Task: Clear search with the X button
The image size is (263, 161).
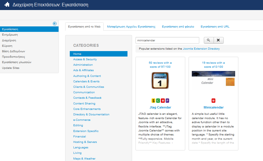Action: tap(218, 40)
